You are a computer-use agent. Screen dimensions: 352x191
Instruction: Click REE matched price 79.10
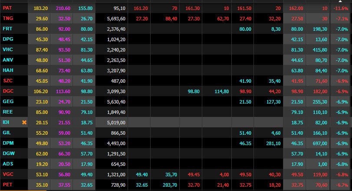tap(297, 112)
